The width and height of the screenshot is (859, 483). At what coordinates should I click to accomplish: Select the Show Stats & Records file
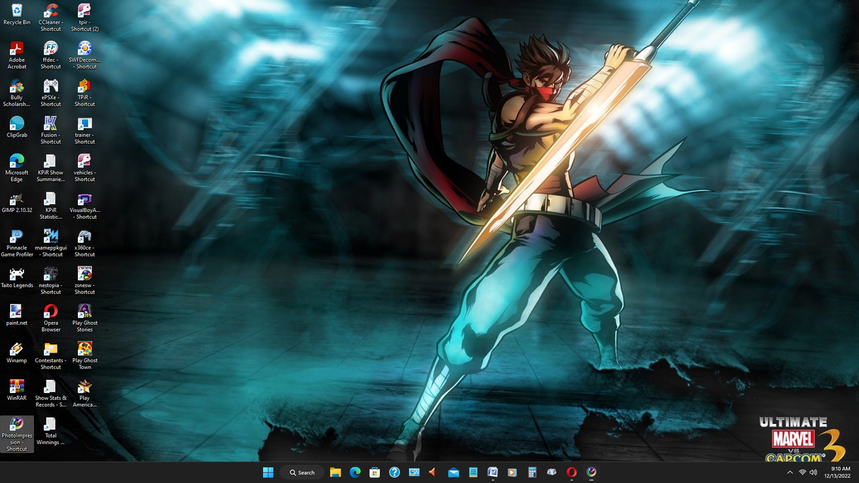point(50,393)
